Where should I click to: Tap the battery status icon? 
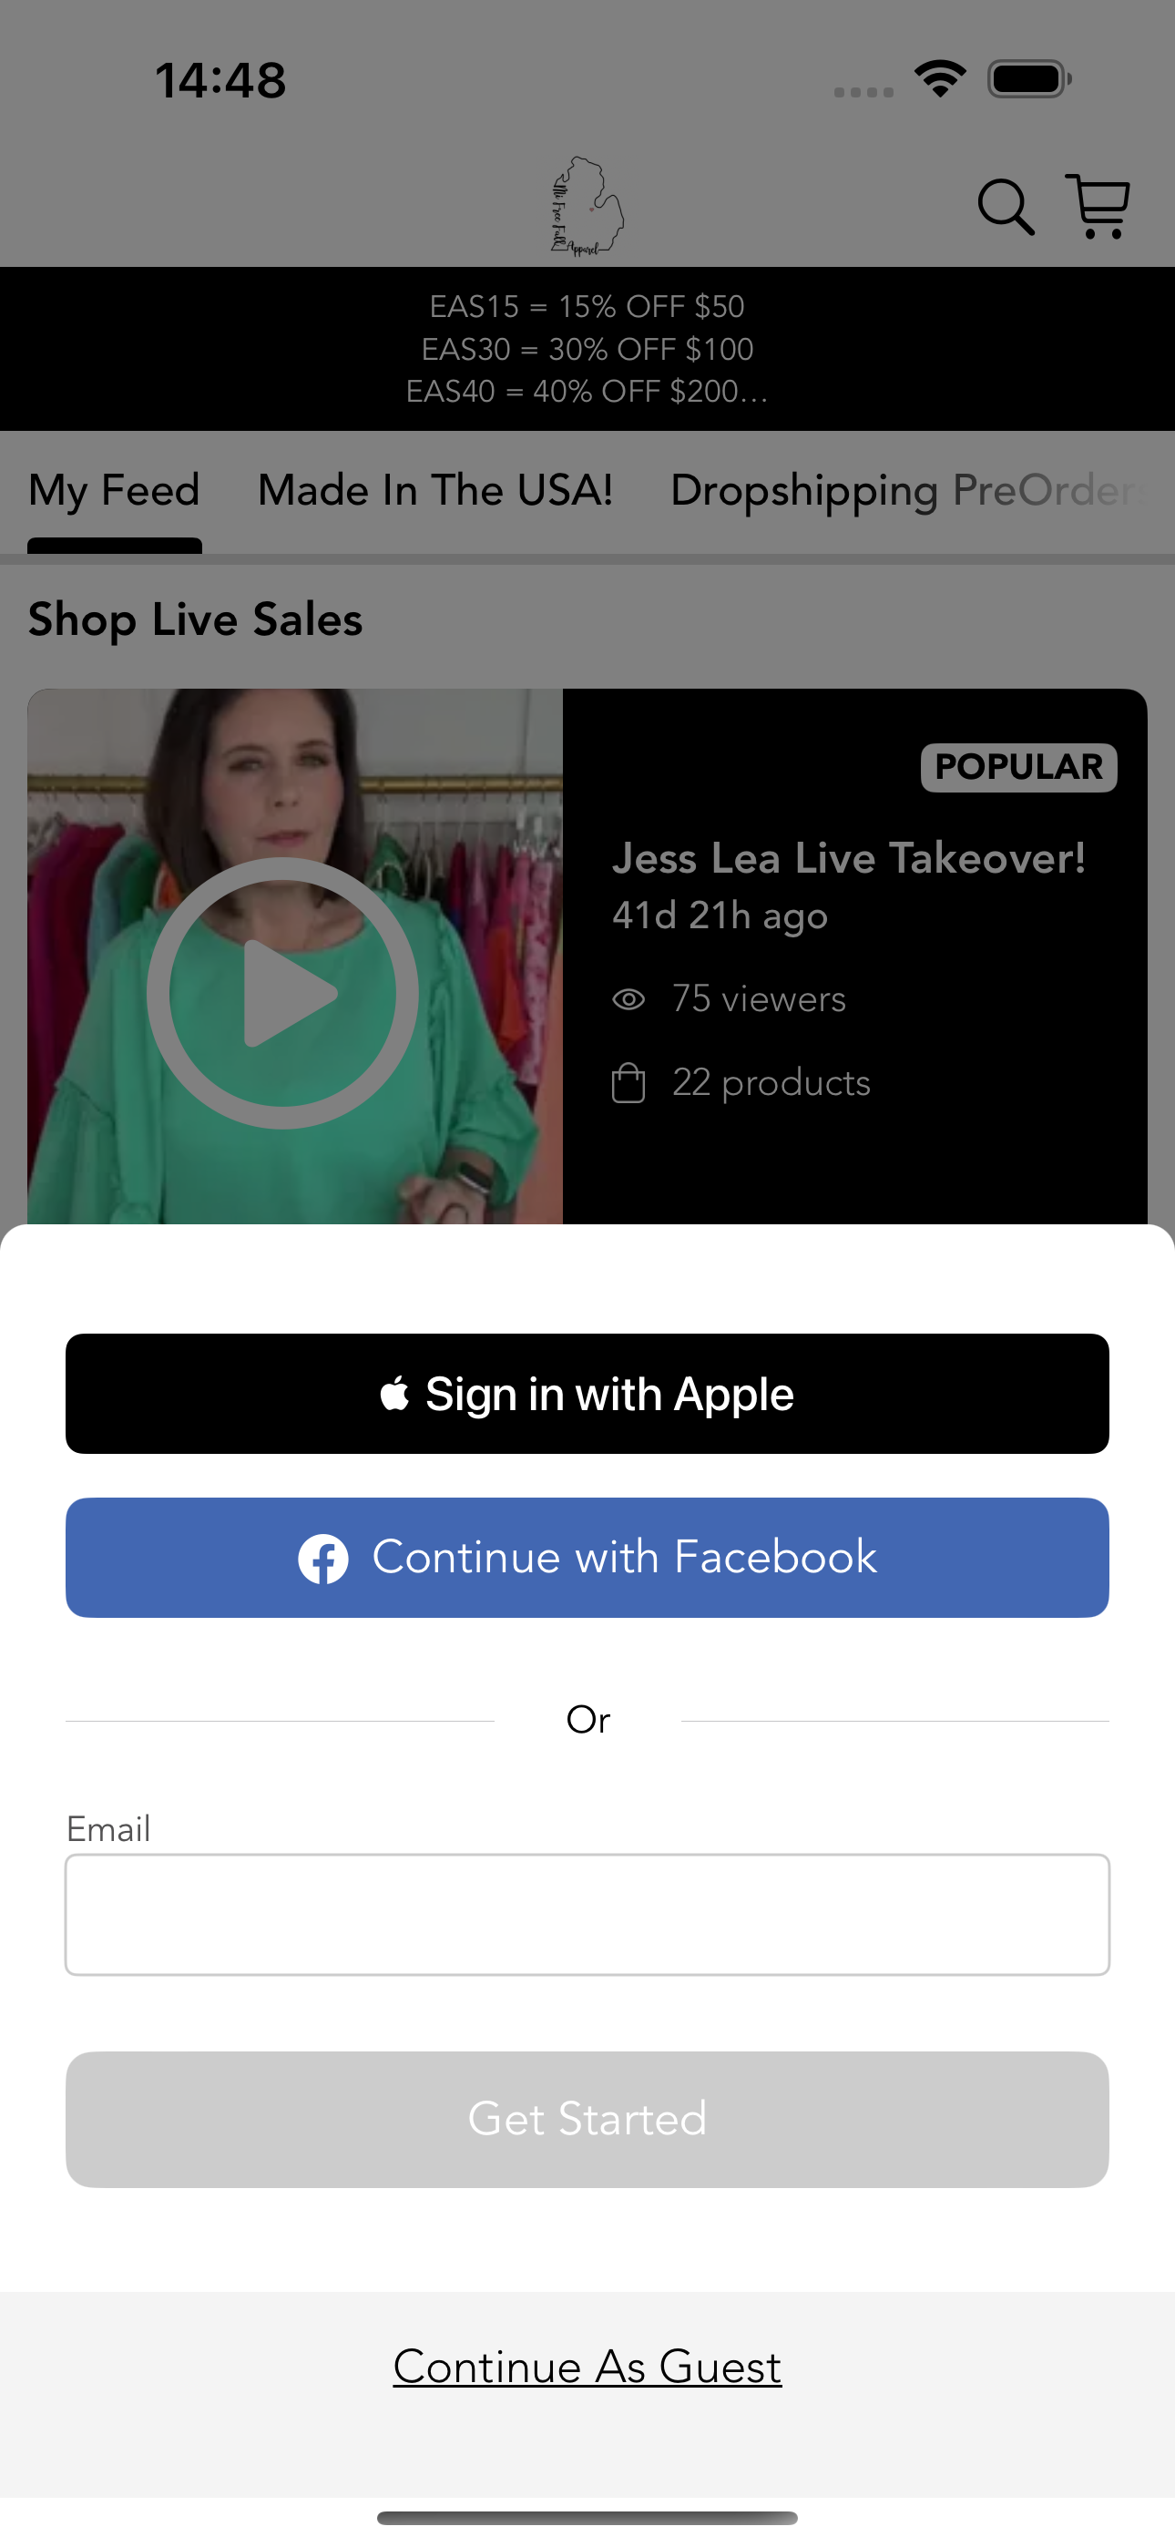(1029, 79)
